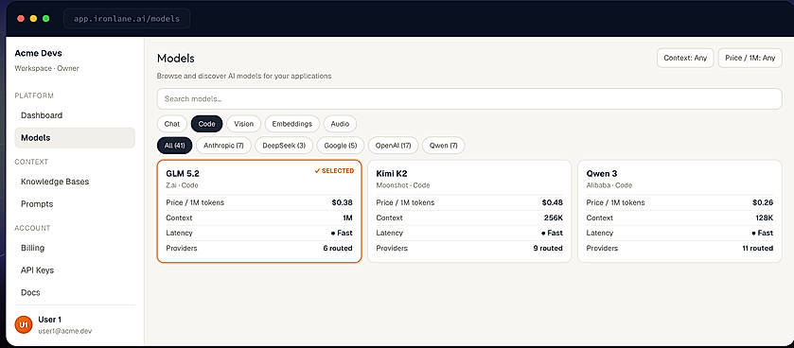
Task: Click the Fast latency on GLM 5.2
Action: coord(342,234)
